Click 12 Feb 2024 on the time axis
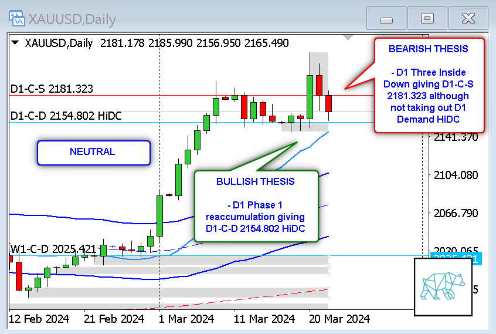The image size is (496, 334). [x=40, y=319]
